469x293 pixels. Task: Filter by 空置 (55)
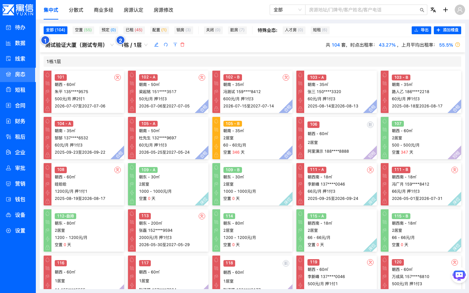(x=83, y=30)
